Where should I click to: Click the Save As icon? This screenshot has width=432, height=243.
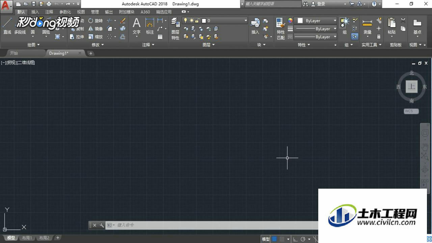[41, 4]
